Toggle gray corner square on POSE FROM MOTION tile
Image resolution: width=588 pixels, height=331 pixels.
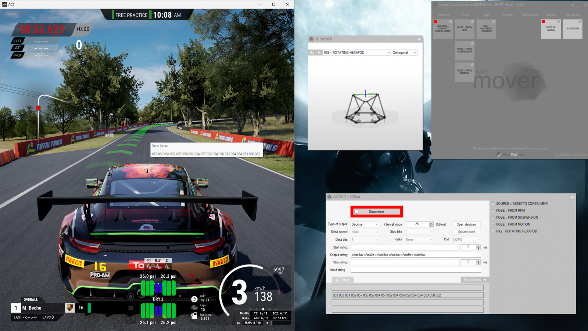click(x=472, y=65)
